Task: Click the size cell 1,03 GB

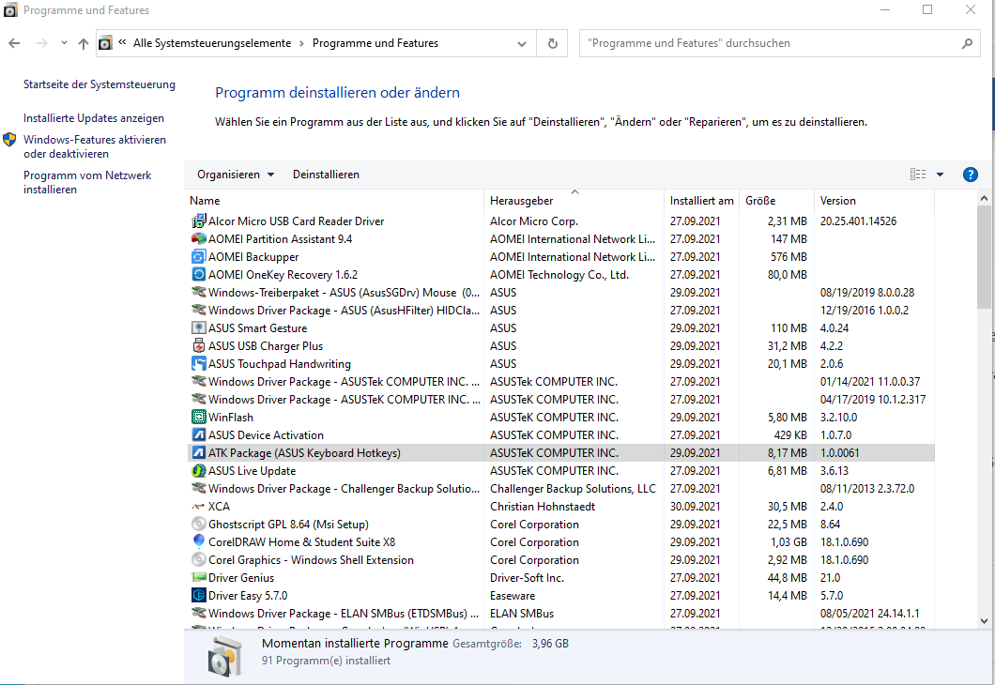Action: 788,542
